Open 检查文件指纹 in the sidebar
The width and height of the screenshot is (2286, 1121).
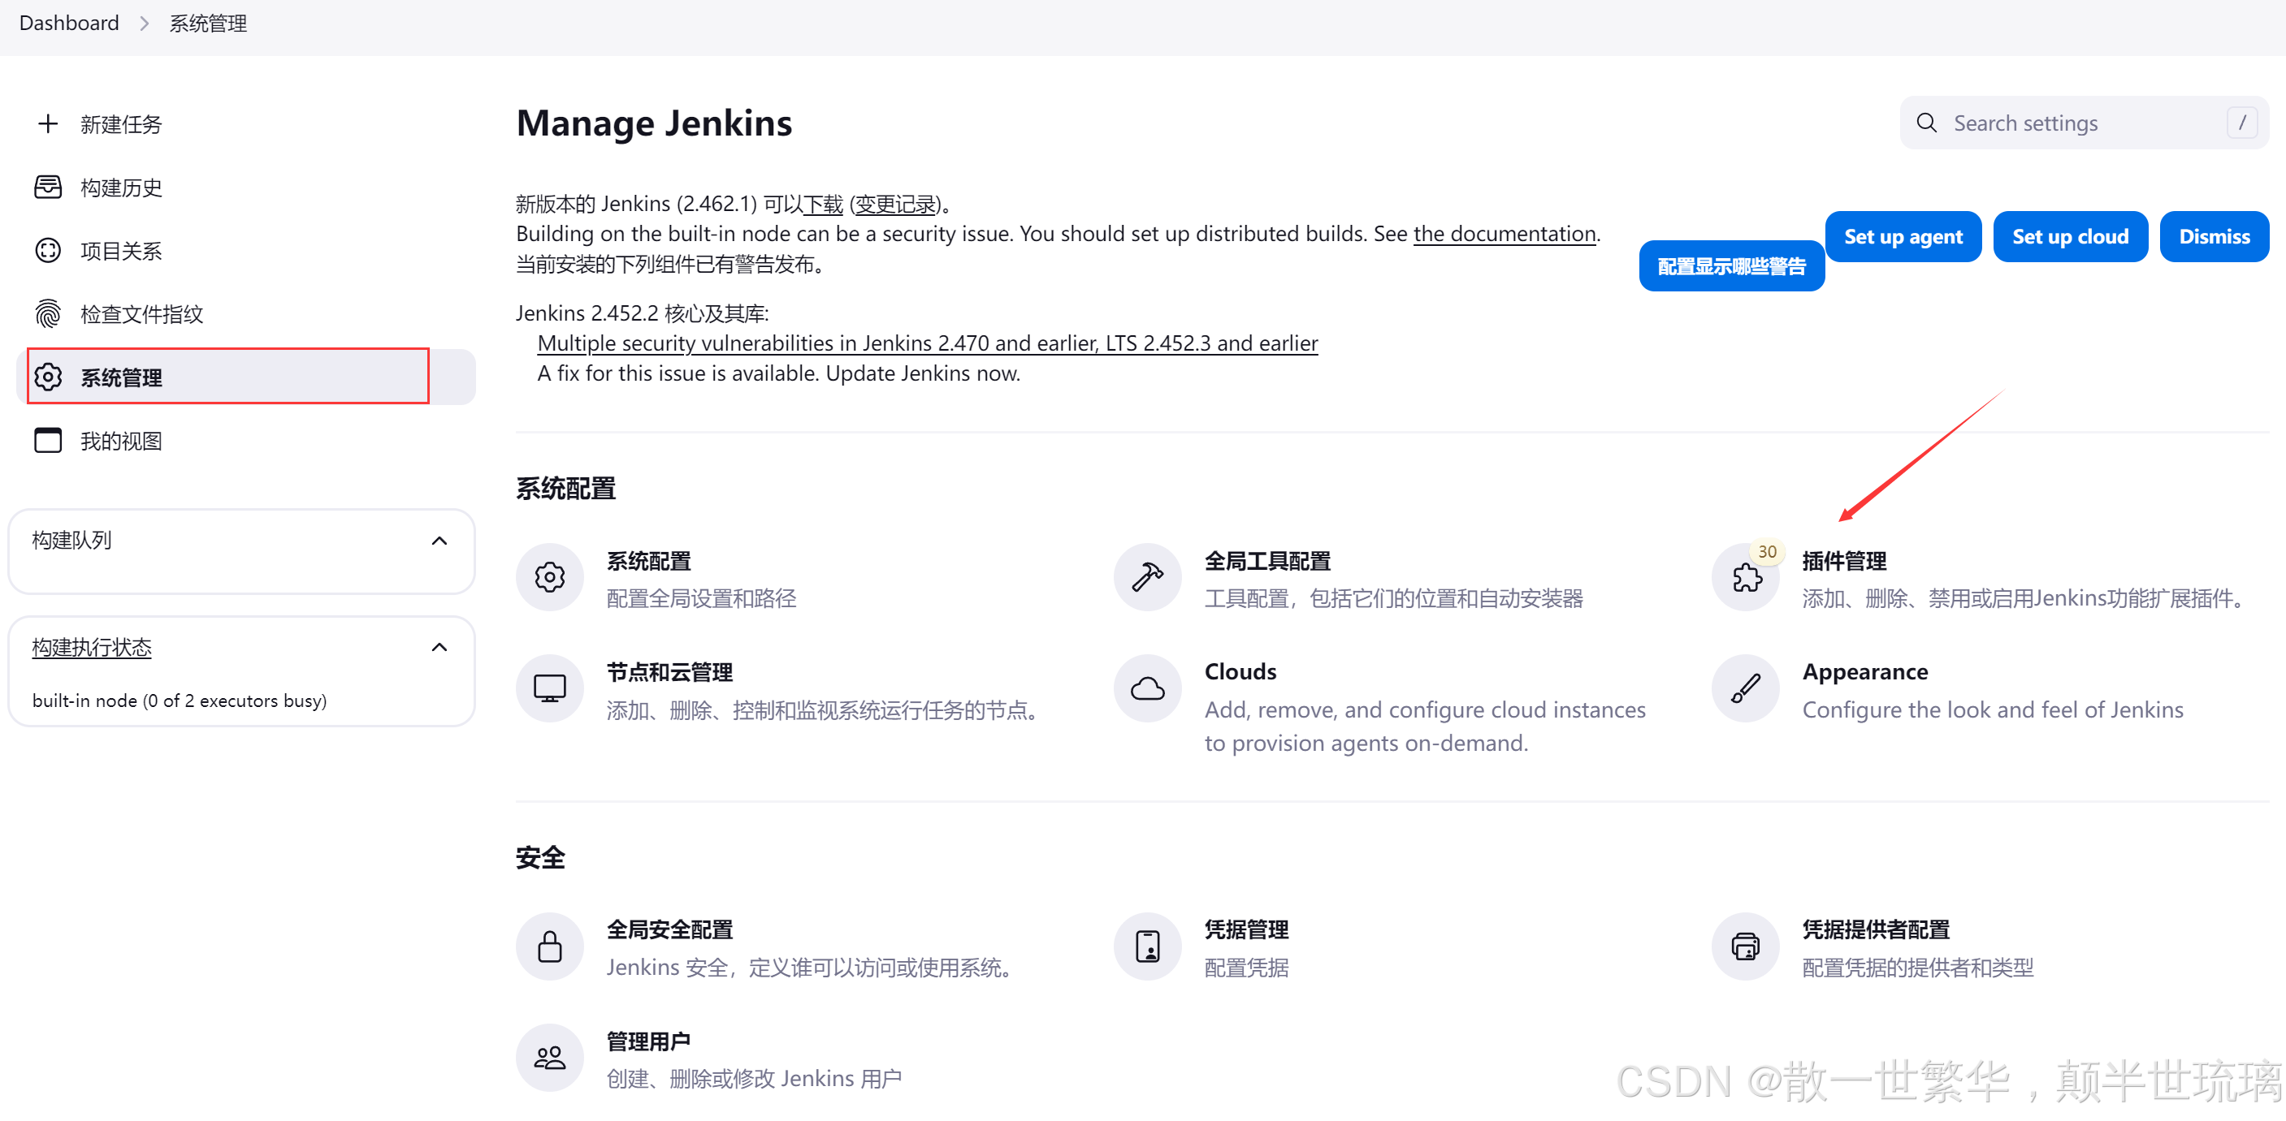pyautogui.click(x=246, y=314)
